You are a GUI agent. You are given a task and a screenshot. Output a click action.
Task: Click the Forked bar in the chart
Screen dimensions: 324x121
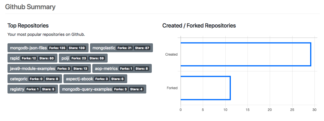coord(205,88)
